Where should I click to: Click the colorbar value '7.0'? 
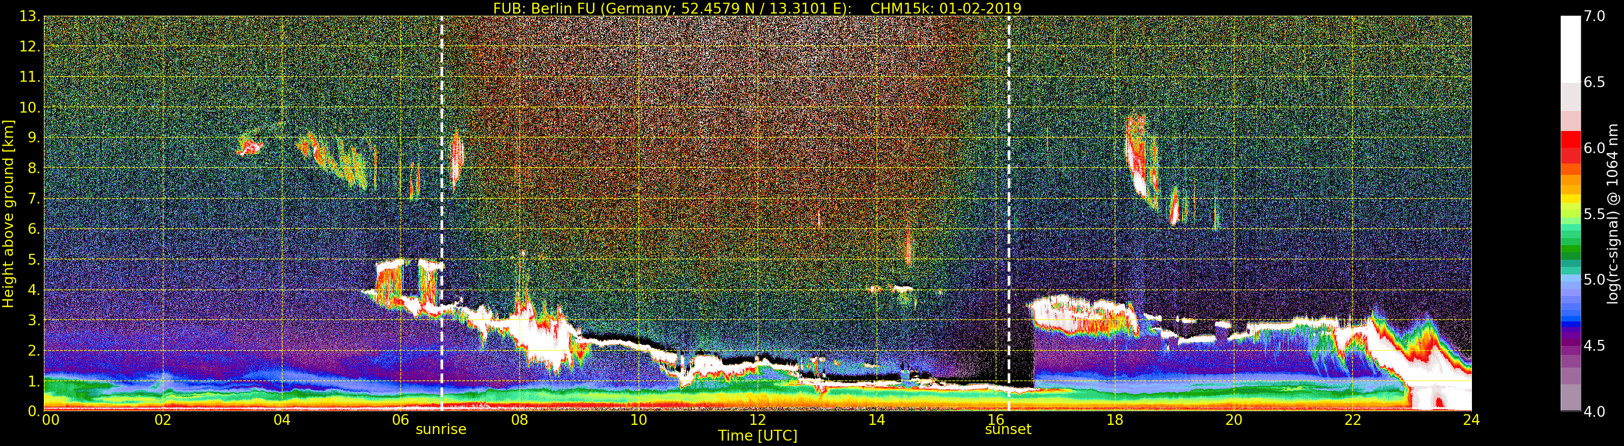pyautogui.click(x=1594, y=16)
